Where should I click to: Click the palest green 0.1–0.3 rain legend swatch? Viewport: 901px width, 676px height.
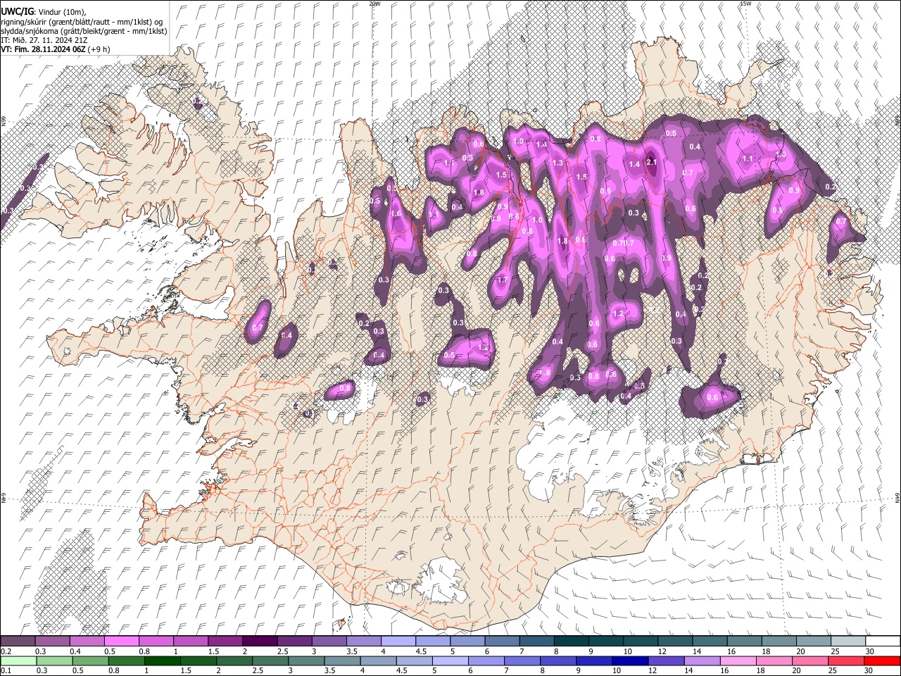18,661
